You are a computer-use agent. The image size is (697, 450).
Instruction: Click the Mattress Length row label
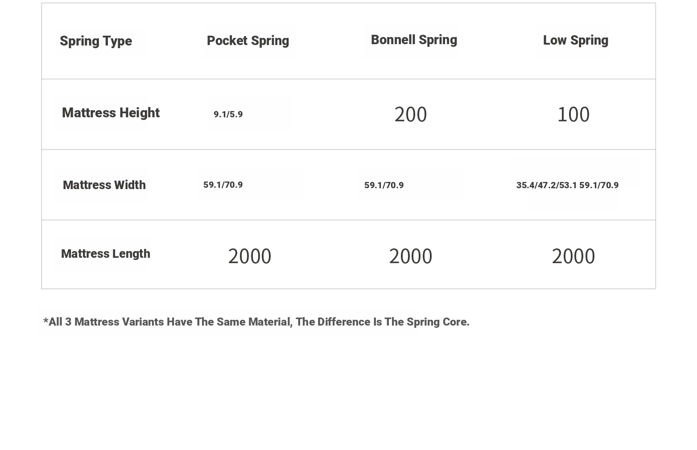pyautogui.click(x=106, y=254)
